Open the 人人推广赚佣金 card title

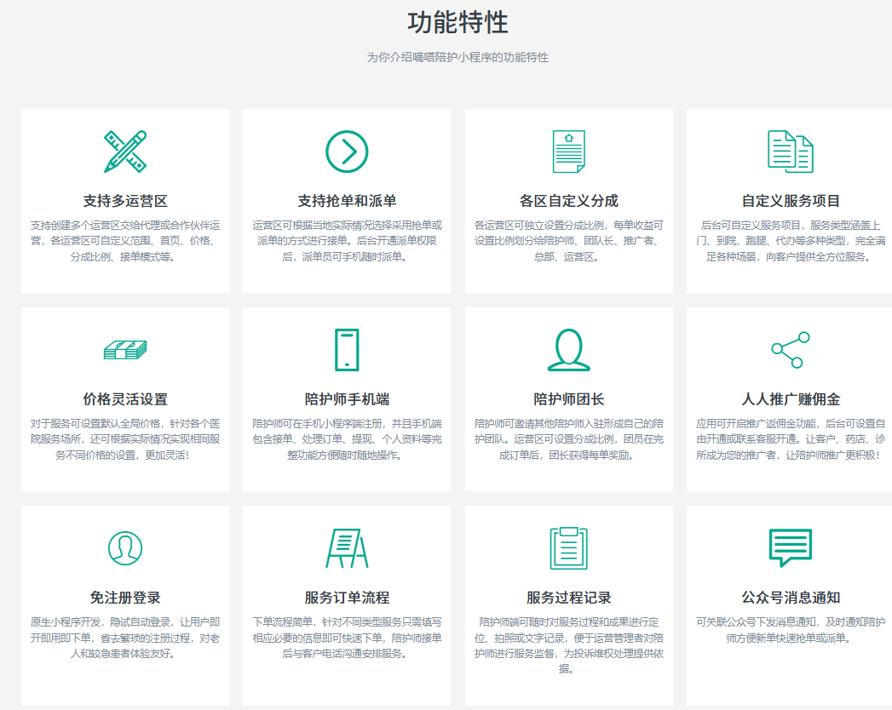pos(791,399)
